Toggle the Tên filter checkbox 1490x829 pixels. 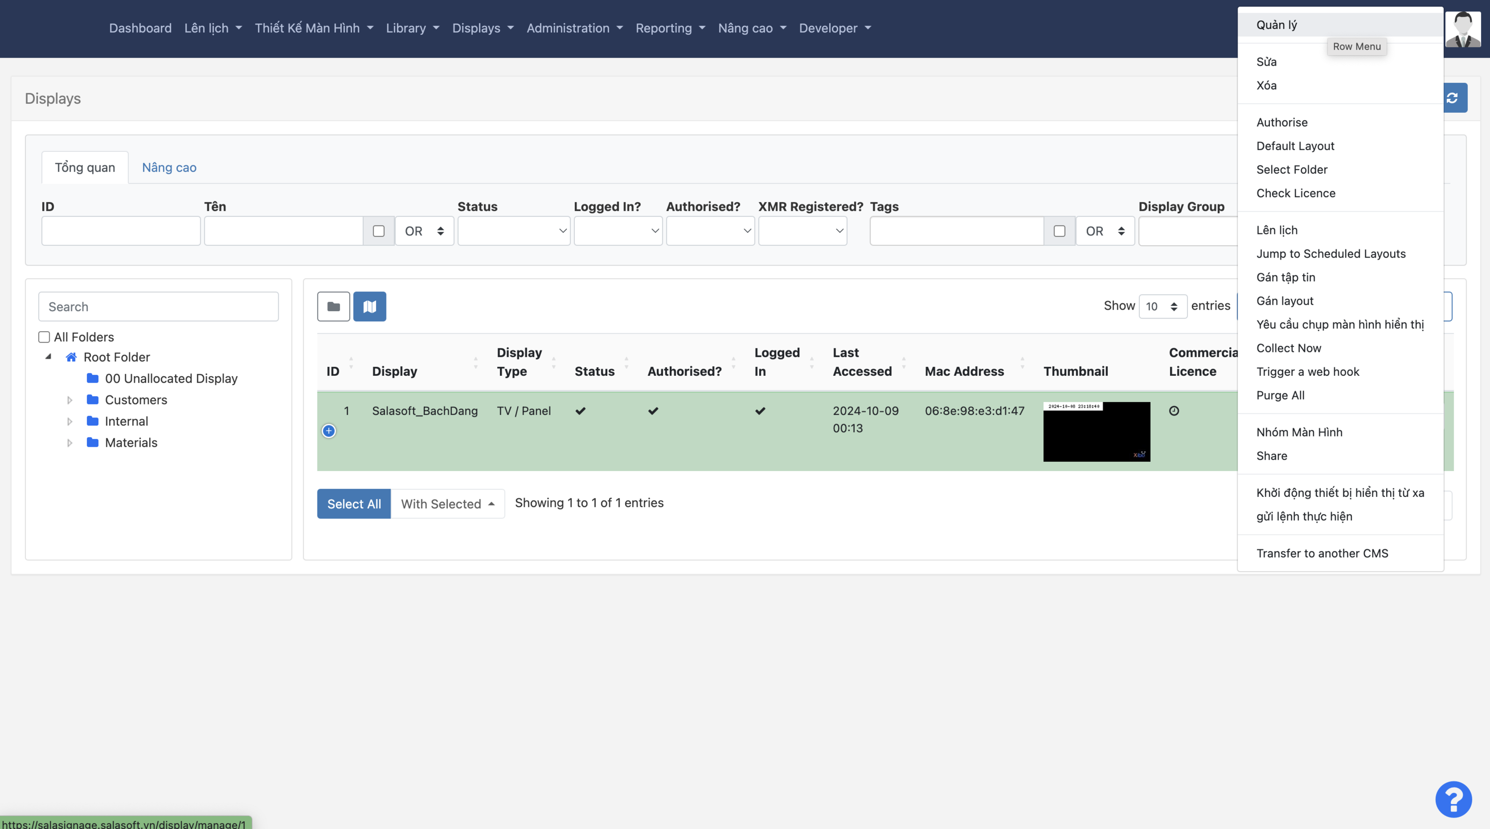[x=379, y=231]
